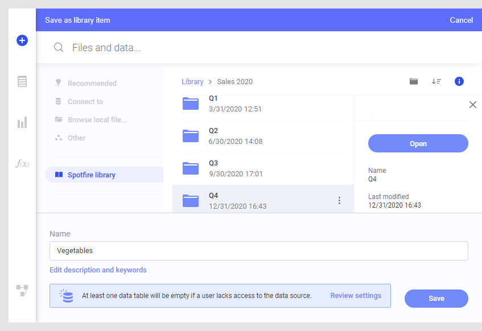The height and width of the screenshot is (331, 482).
Task: Click the blue plus add icon
Action: (x=22, y=40)
